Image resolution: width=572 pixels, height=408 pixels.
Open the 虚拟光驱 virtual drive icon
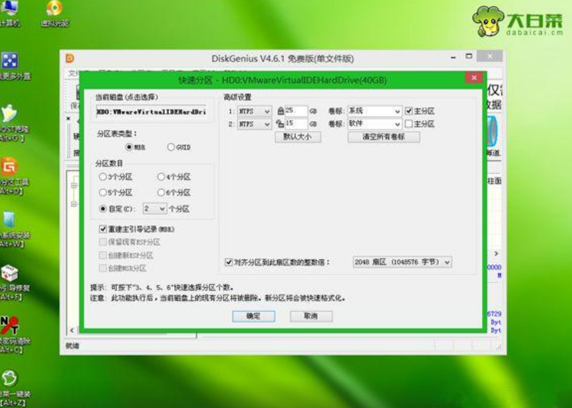[54, 9]
